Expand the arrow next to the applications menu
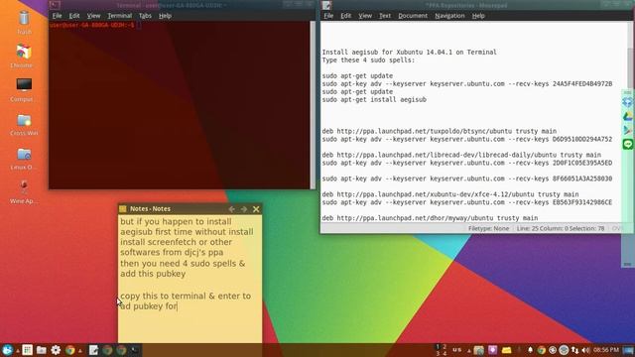This screenshot has height=357, width=635. 18,351
